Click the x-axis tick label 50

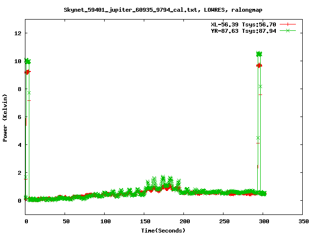pos(66,221)
